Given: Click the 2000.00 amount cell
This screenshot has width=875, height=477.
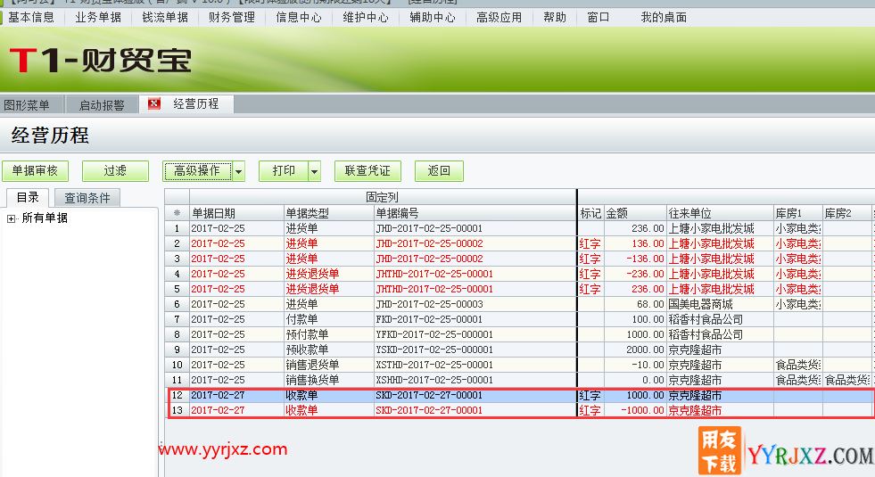Looking at the screenshot, I should point(636,350).
